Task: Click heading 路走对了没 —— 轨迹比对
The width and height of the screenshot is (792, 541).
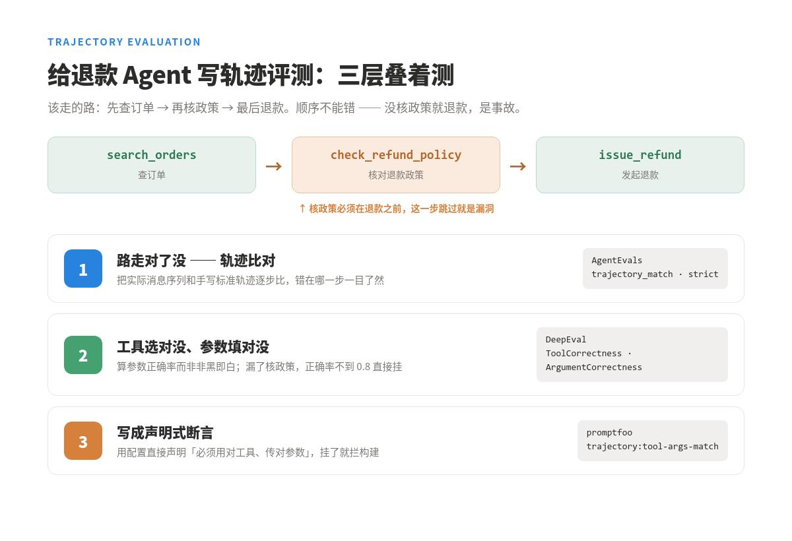Action: 196,261
